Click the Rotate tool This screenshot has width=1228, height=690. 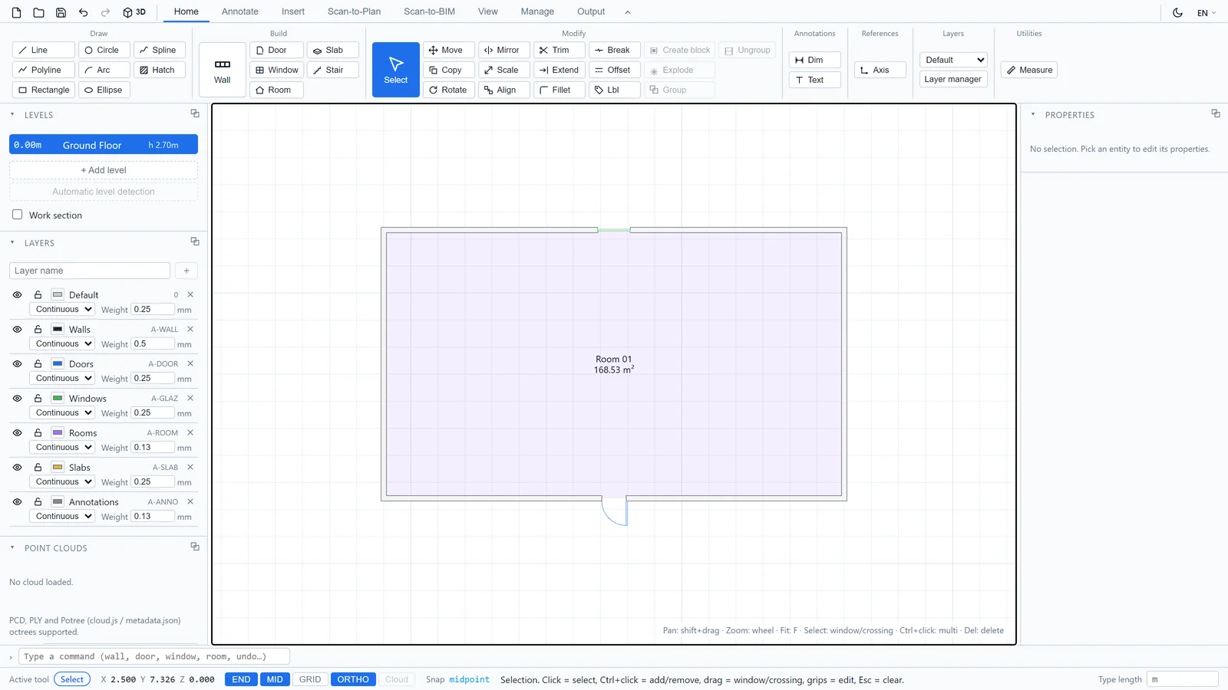point(449,90)
